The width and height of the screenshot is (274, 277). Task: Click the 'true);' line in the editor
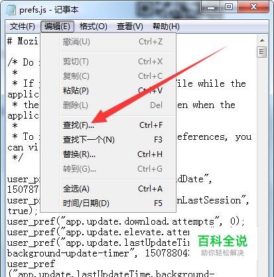tap(23, 211)
